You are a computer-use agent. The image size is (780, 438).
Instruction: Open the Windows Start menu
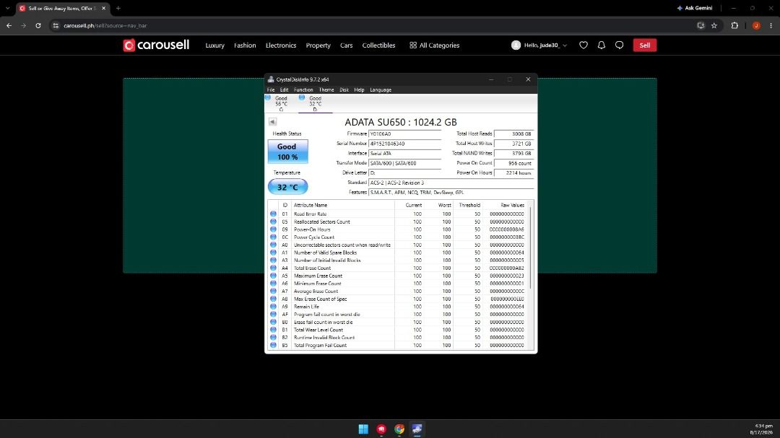coord(363,429)
